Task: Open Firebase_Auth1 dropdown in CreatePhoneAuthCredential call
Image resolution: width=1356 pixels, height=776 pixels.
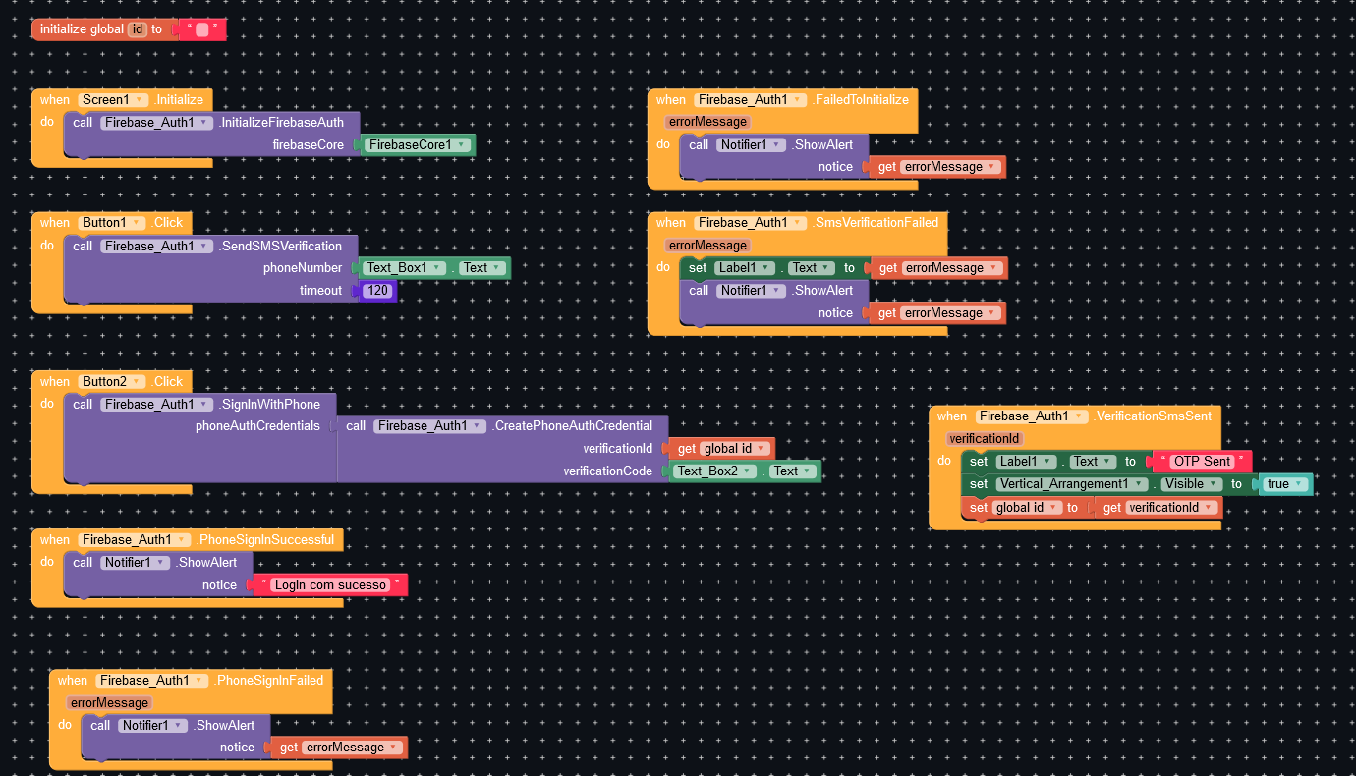Action: pyautogui.click(x=430, y=426)
